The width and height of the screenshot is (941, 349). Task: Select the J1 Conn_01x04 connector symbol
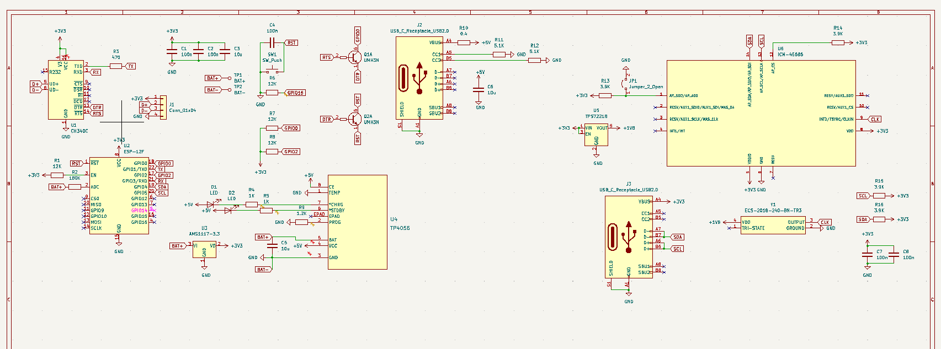tap(163, 106)
